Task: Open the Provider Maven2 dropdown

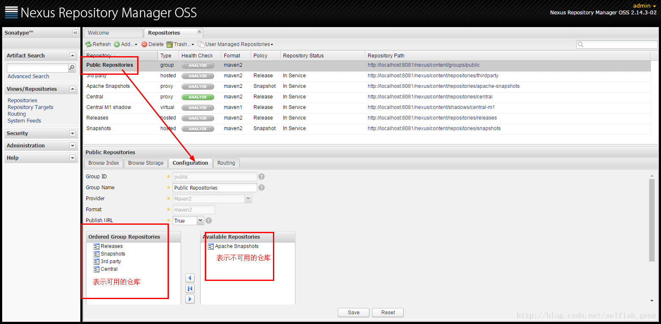Action: point(248,199)
